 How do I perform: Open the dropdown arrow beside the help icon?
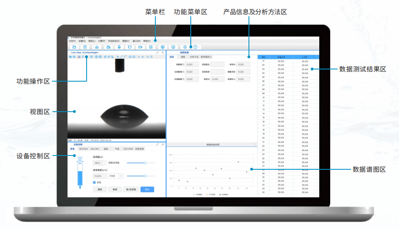(200, 47)
